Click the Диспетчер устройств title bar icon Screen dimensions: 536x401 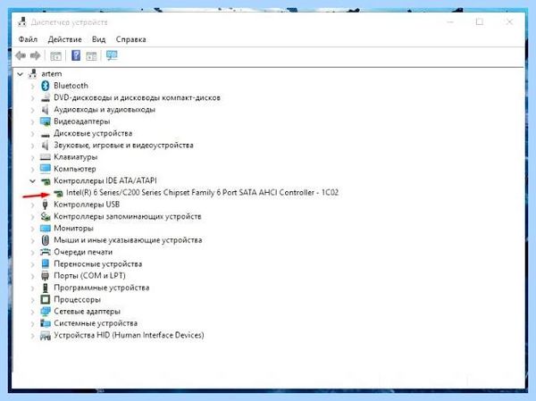point(22,21)
